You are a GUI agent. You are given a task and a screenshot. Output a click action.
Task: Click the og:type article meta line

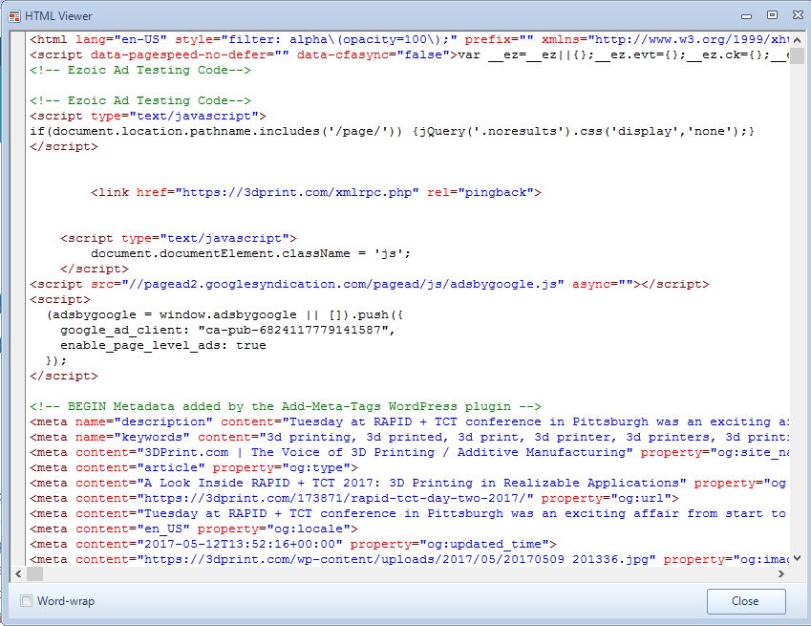194,467
